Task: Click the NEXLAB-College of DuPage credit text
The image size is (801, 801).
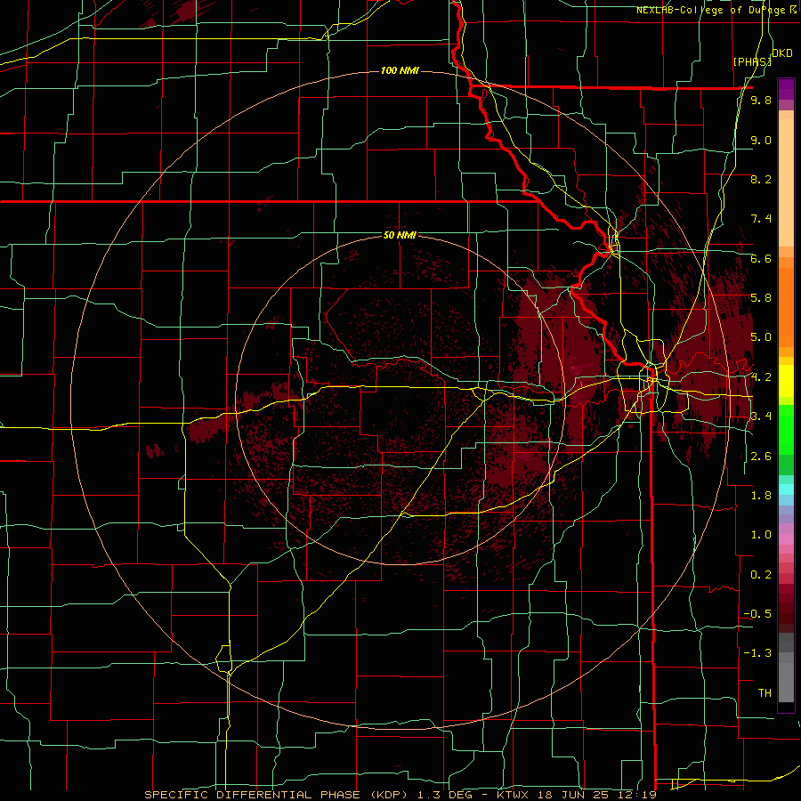Action: click(x=713, y=10)
